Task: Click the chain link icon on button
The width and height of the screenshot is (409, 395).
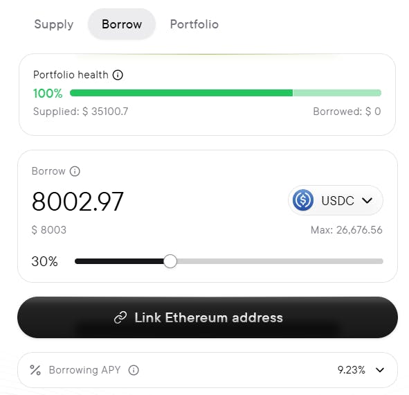Action: [120, 317]
